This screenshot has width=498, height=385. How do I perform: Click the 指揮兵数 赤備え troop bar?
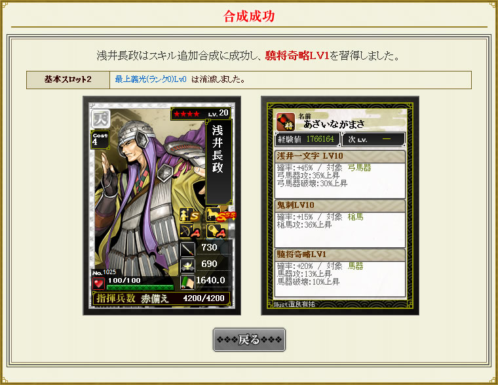click(x=161, y=298)
